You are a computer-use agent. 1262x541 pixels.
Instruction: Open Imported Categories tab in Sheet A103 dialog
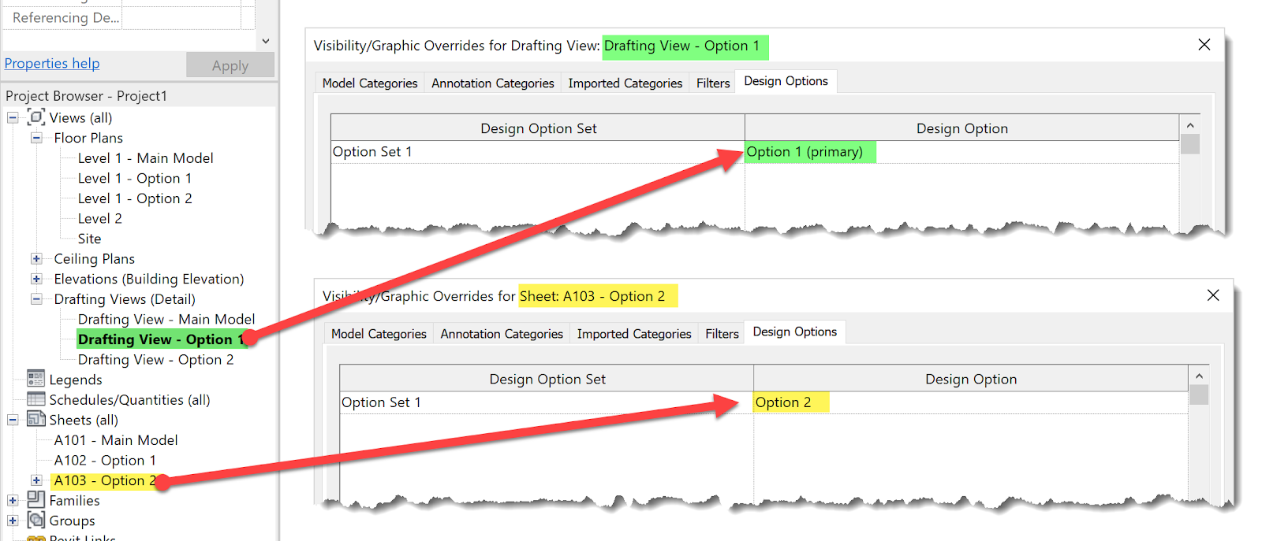click(634, 333)
